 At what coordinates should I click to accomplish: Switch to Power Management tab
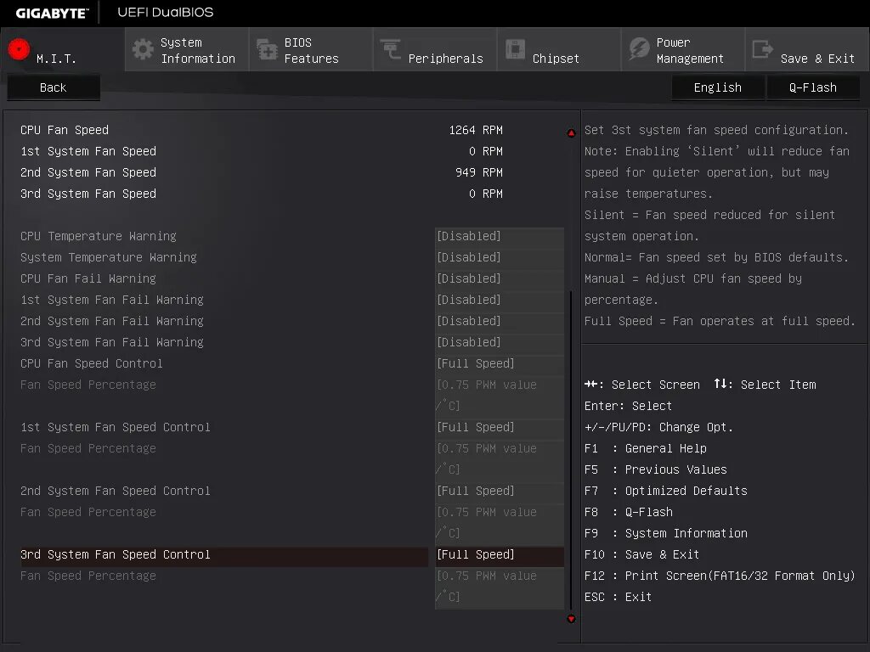coord(683,50)
